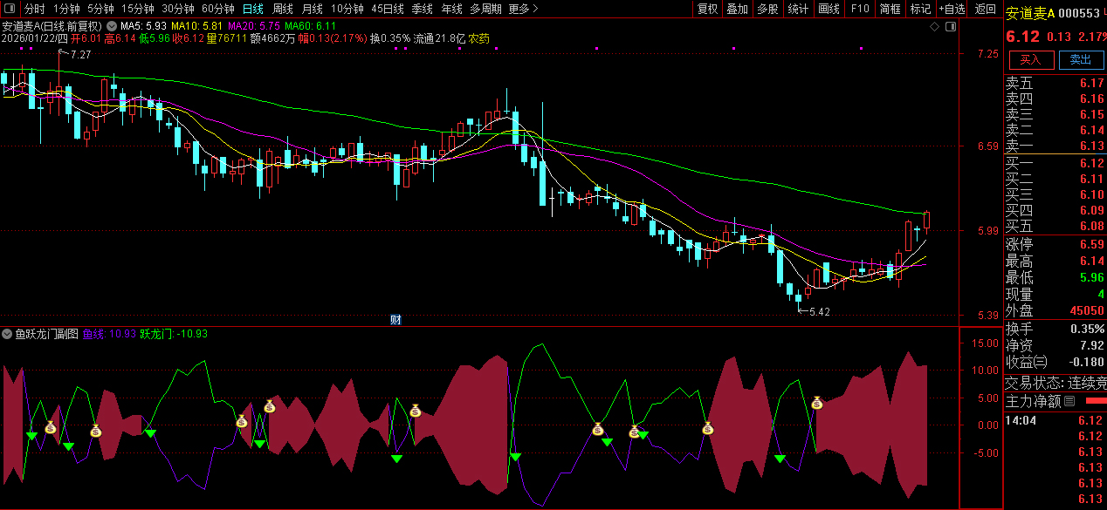Click the 财 marker on the chart
Screen dimensions: 1107x510
[x=395, y=320]
